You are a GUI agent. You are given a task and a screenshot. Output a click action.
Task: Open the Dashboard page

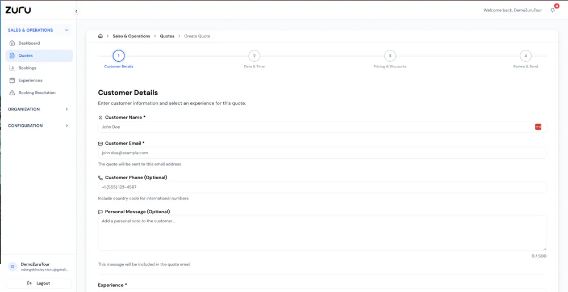pos(39,43)
